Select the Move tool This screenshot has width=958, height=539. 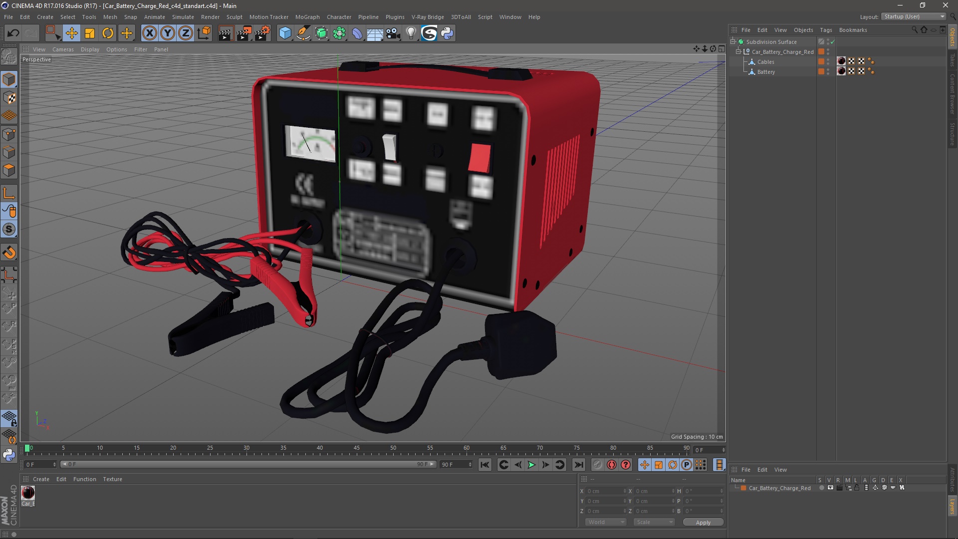point(71,33)
